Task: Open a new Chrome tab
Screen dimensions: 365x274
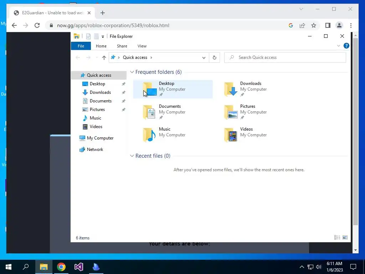Action: point(103,13)
